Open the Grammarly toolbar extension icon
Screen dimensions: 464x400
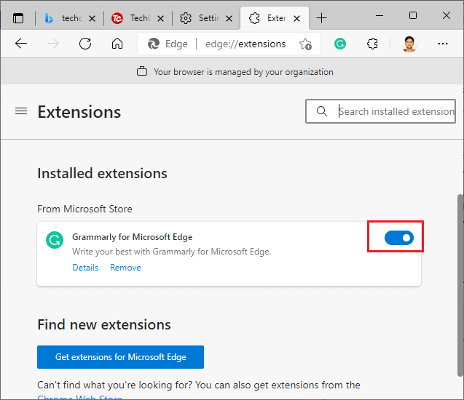coord(340,44)
